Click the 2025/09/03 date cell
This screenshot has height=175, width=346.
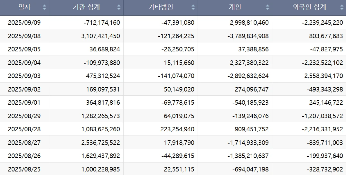(x=24, y=76)
